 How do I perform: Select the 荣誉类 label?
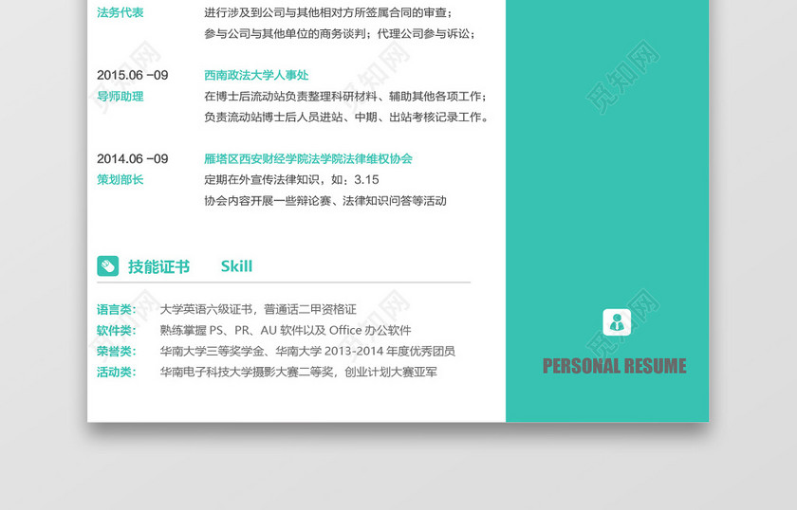click(117, 352)
